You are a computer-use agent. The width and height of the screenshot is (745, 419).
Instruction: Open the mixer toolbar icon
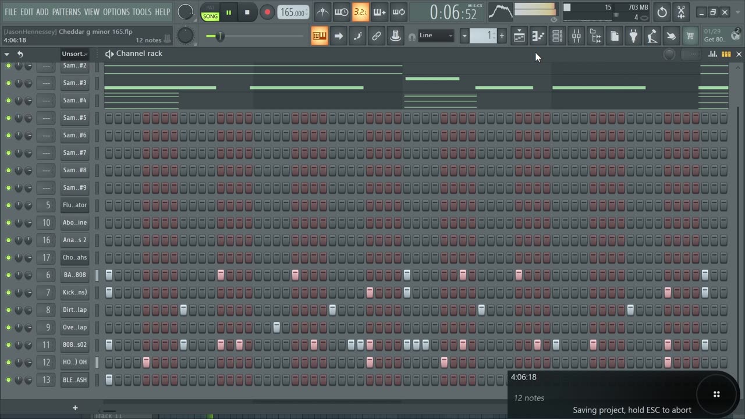click(x=576, y=36)
